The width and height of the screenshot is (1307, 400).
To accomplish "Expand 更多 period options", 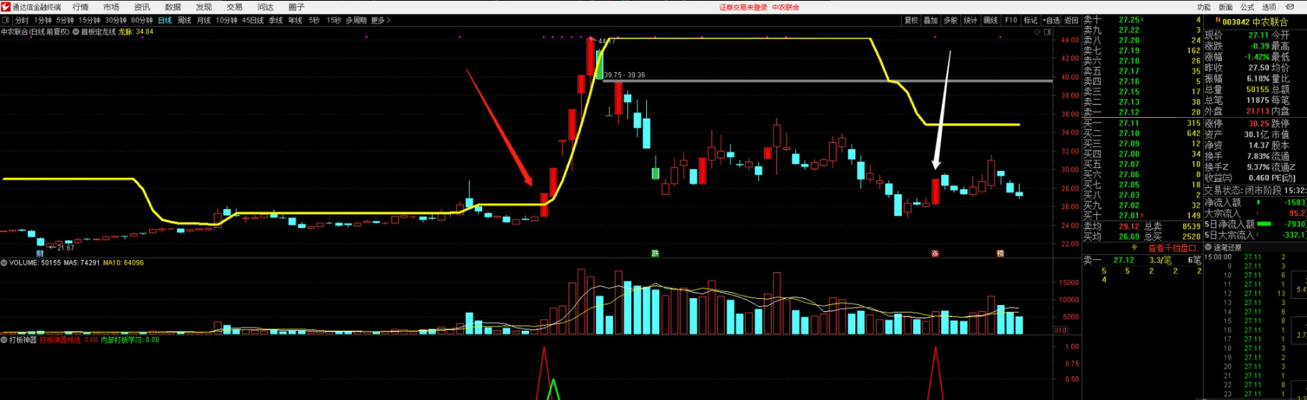I will pyautogui.click(x=380, y=21).
